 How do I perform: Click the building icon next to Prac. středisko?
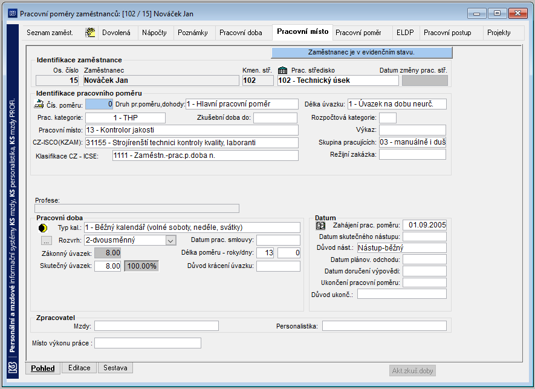pos(282,70)
